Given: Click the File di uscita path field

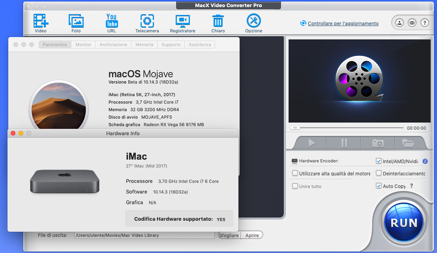Looking at the screenshot, I should point(144,235).
